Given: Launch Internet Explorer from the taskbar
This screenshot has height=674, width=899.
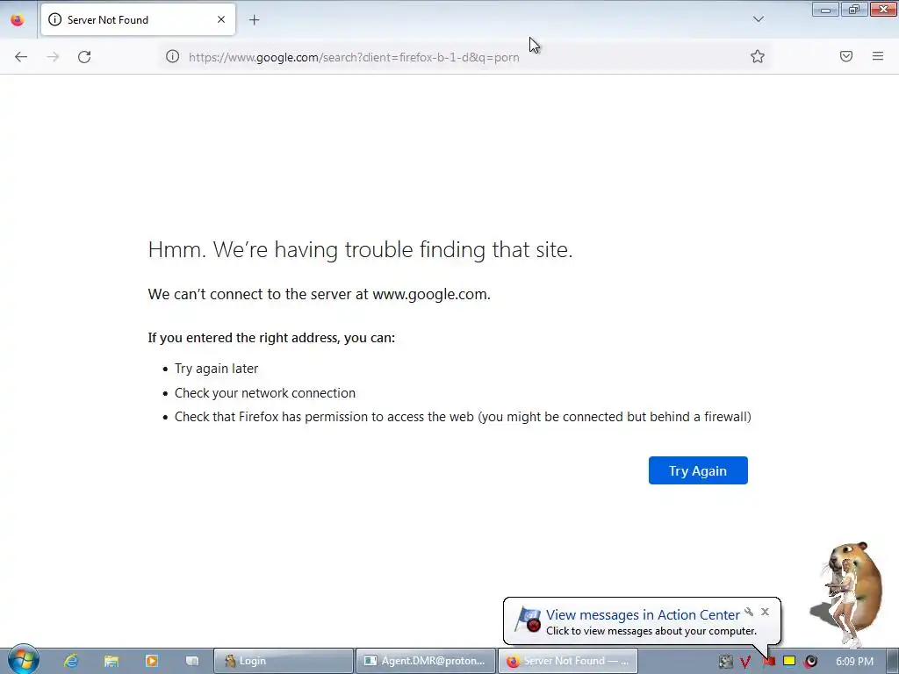Looking at the screenshot, I should 71,661.
